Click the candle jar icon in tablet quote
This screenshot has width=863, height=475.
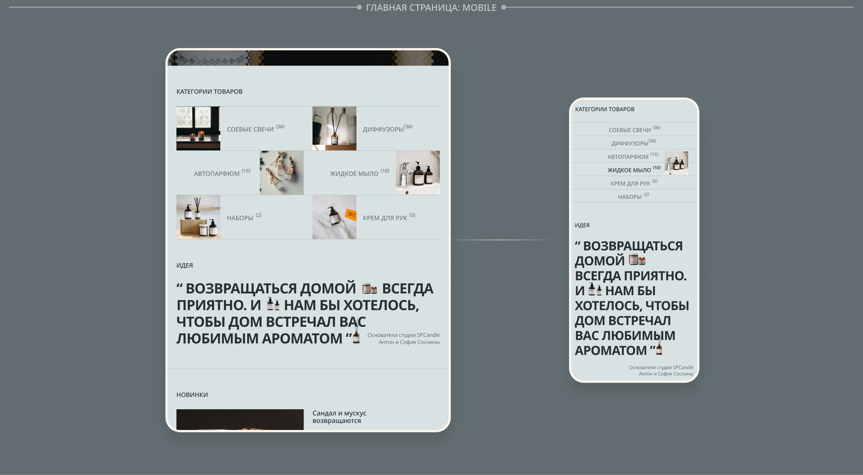point(369,288)
